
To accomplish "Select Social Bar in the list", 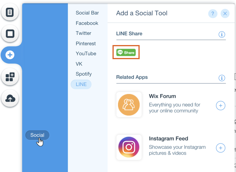I will 87,13.
